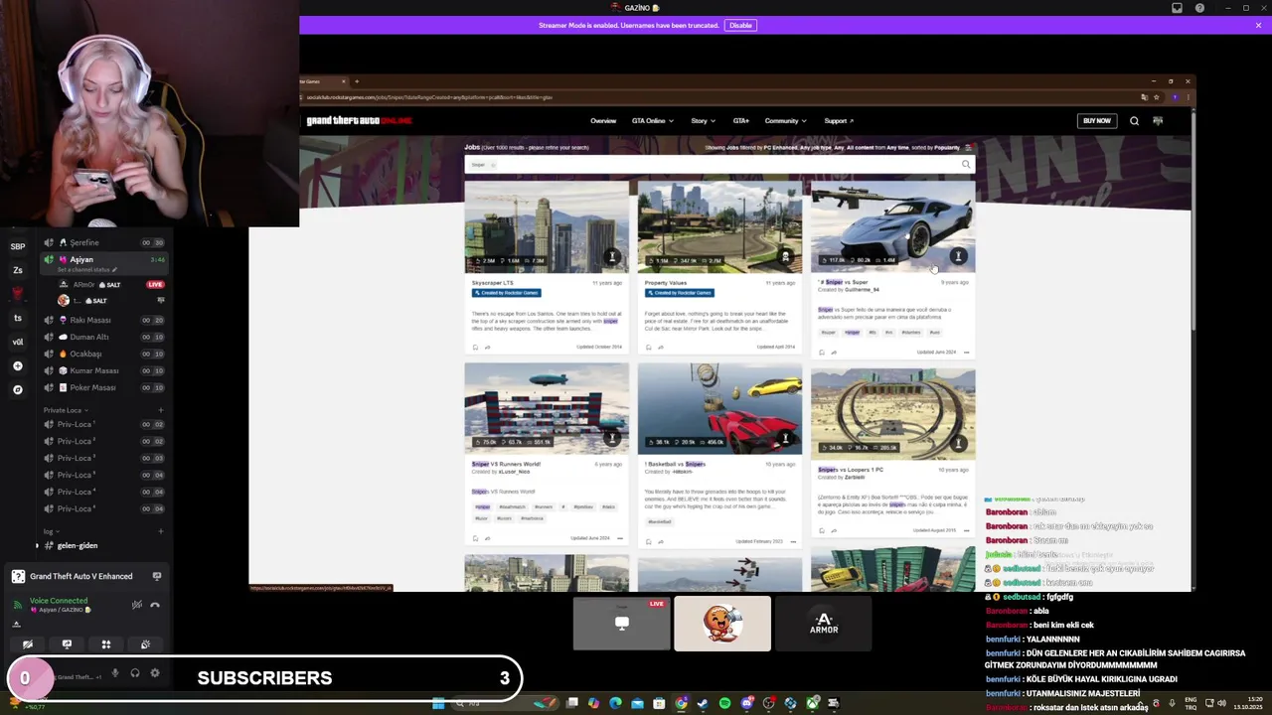The image size is (1272, 715).
Task: Expand the Community navigation dropdown
Action: [785, 121]
